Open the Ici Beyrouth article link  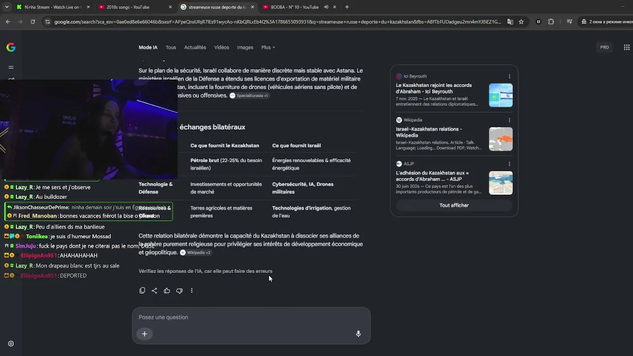[x=434, y=89]
